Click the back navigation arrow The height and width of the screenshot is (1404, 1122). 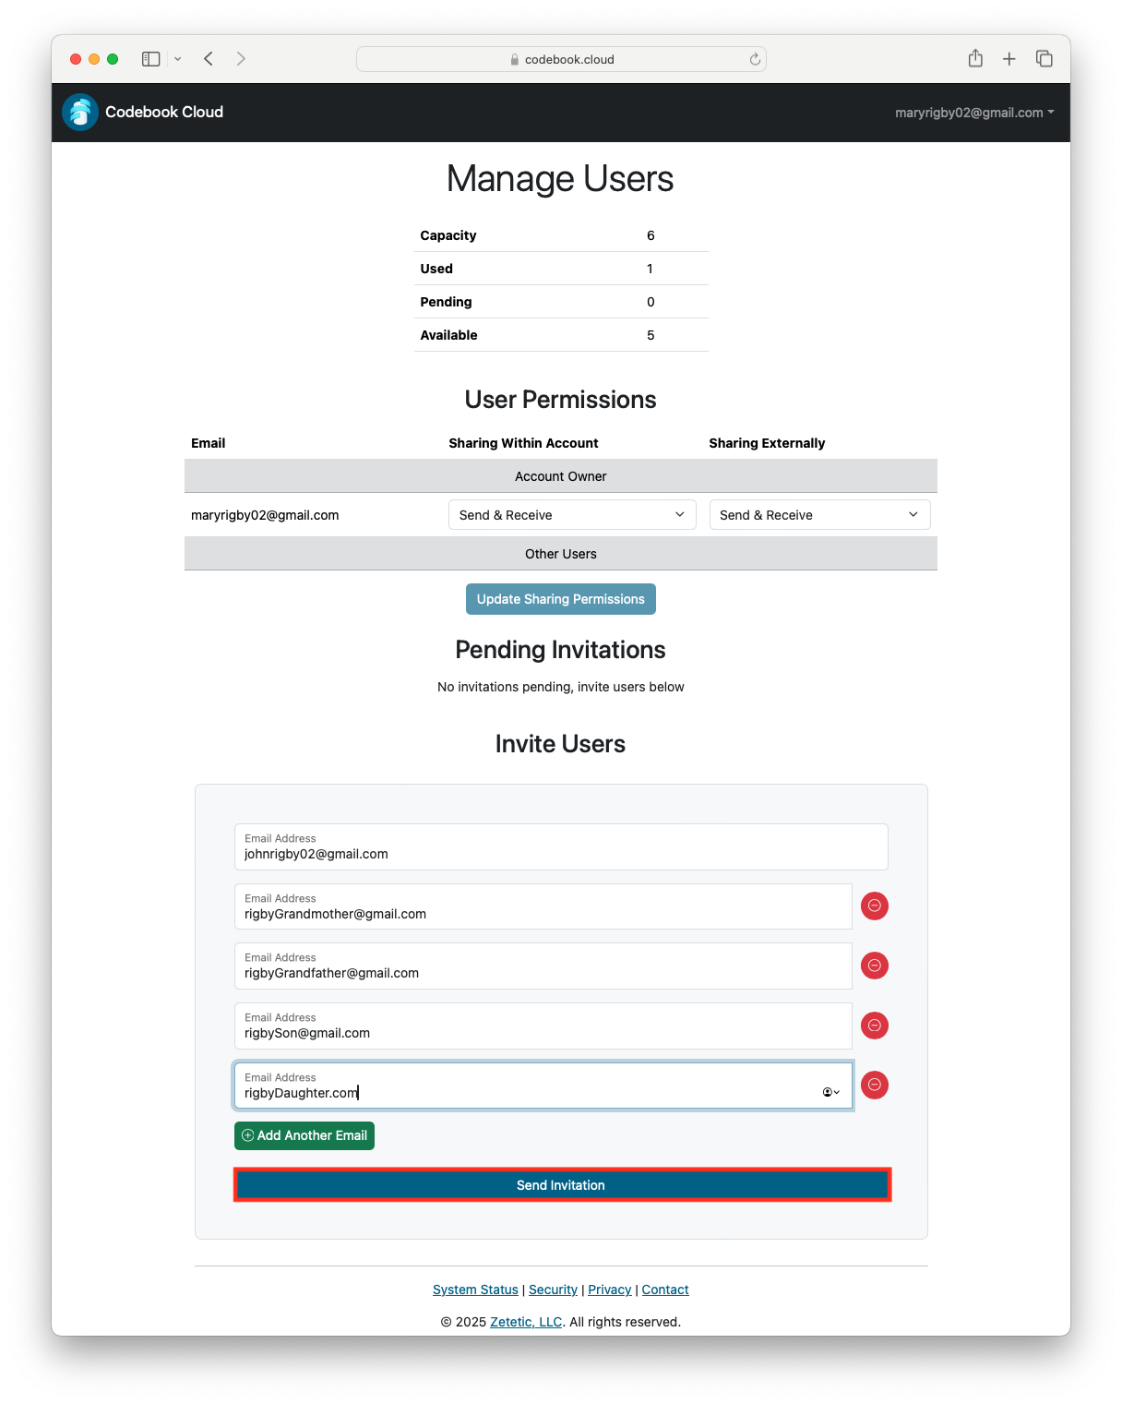[x=208, y=58]
